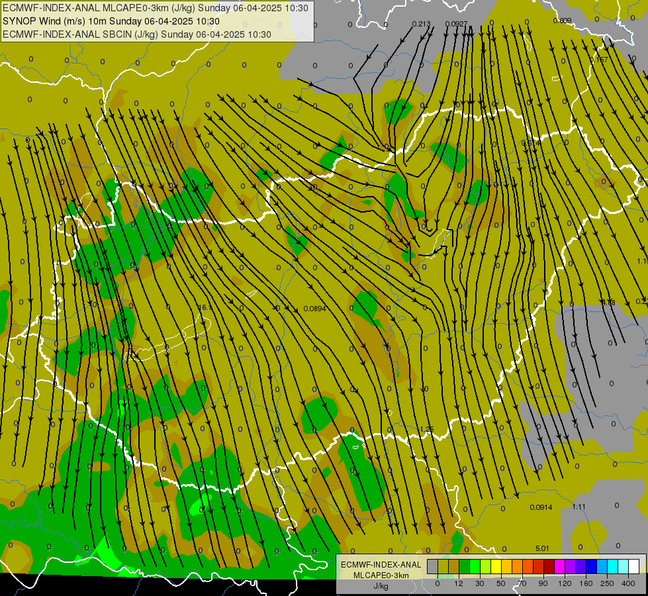Click the map value 0.514
Screen dimensions: 648x596
(531, 143)
